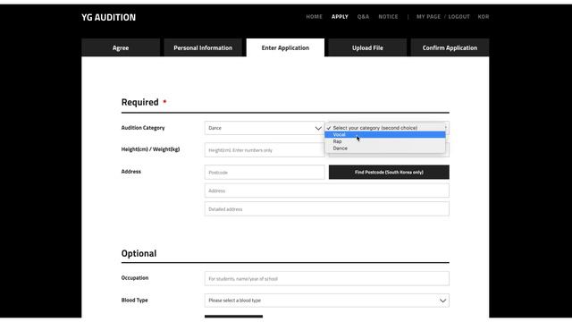572x322 pixels.
Task: Open the NOTICE navigation link
Action: [388, 16]
